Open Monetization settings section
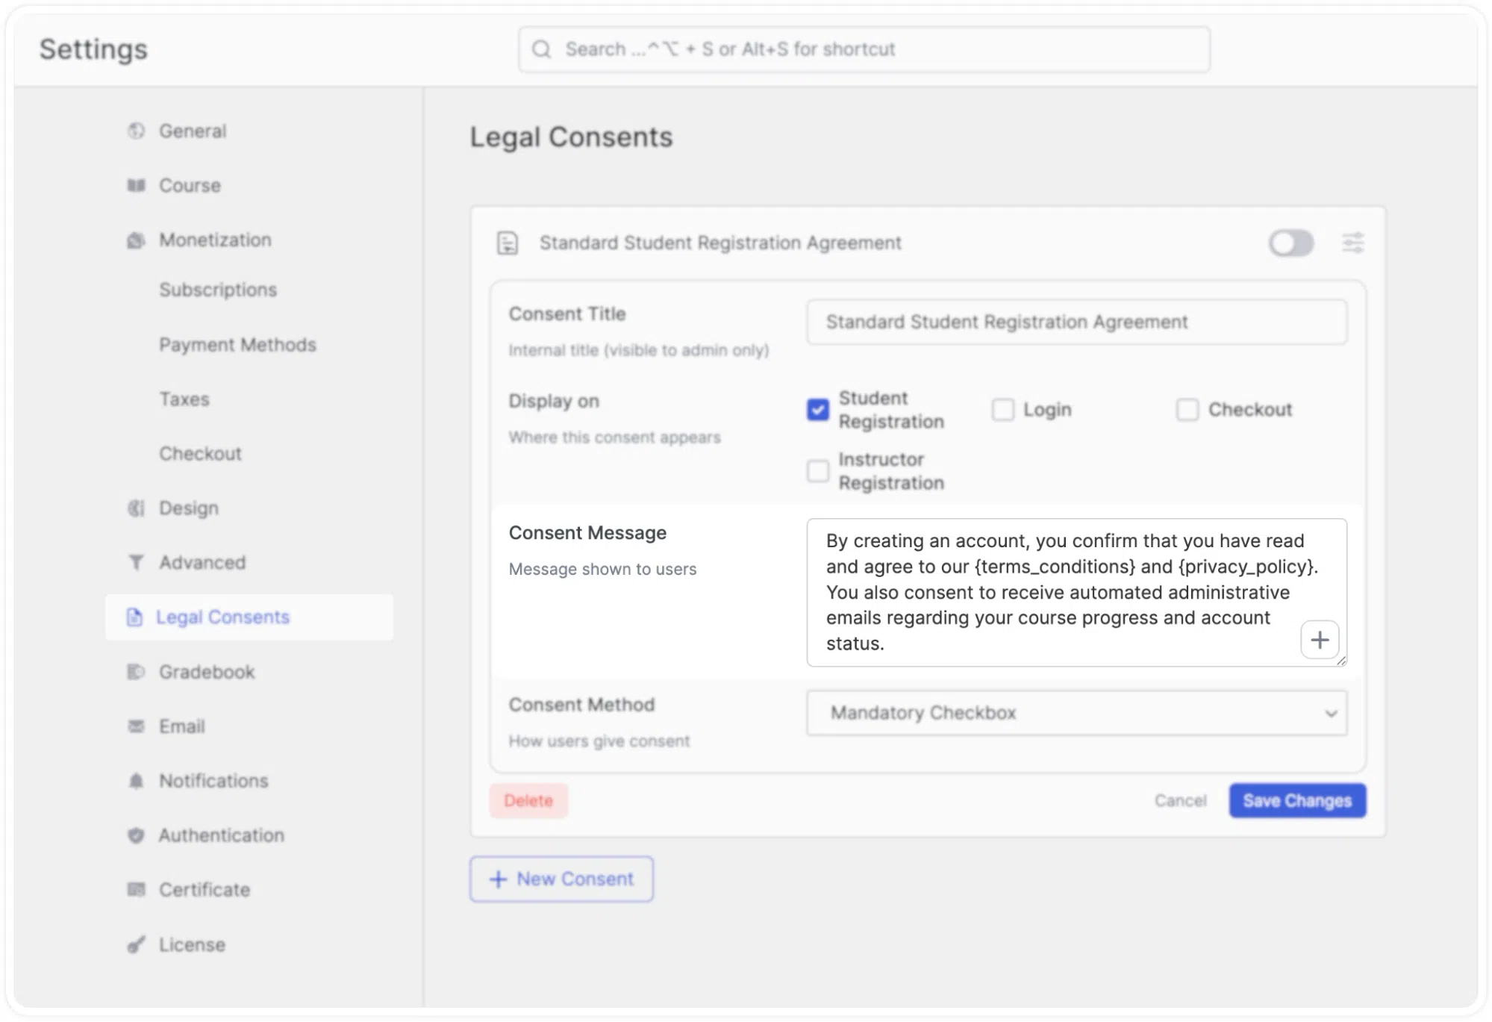Screen dimensions: 1492x1022 [x=215, y=240]
